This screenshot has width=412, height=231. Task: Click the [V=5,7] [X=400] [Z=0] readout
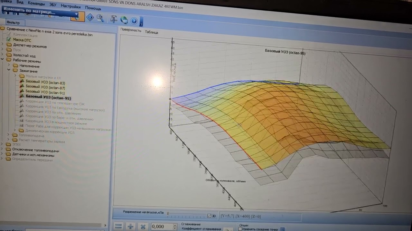tap(241, 217)
